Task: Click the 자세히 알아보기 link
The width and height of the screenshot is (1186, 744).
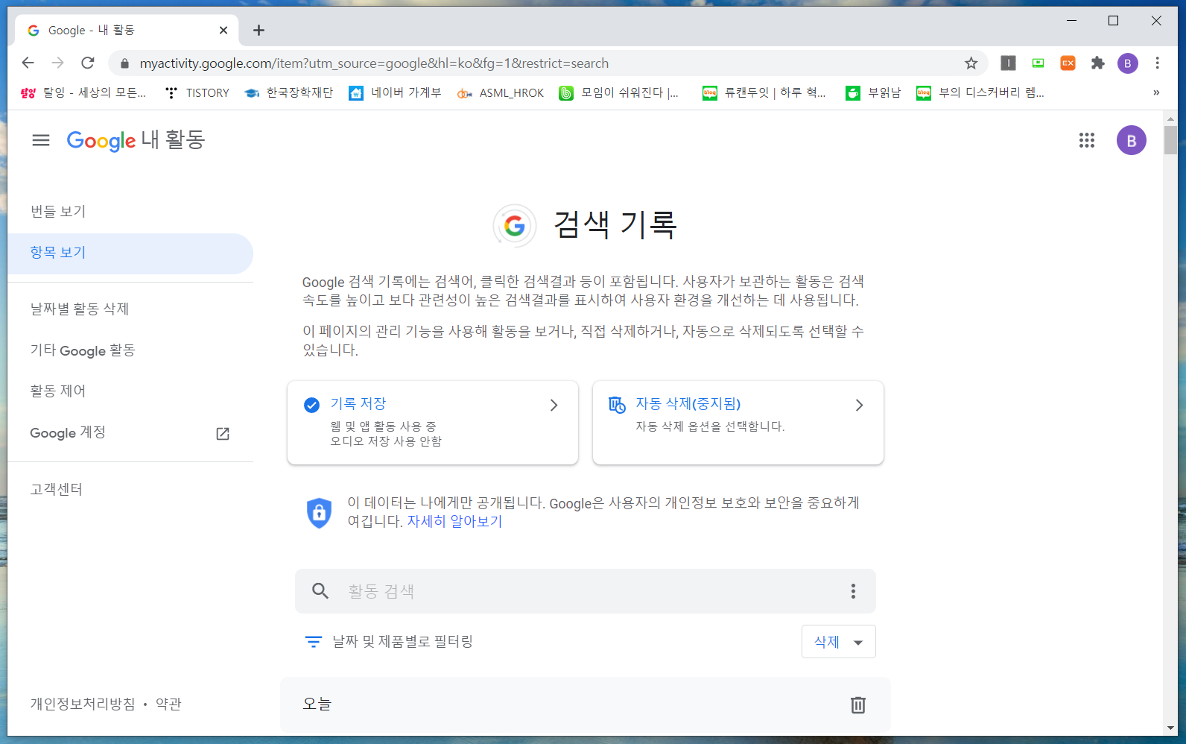Action: 454,521
